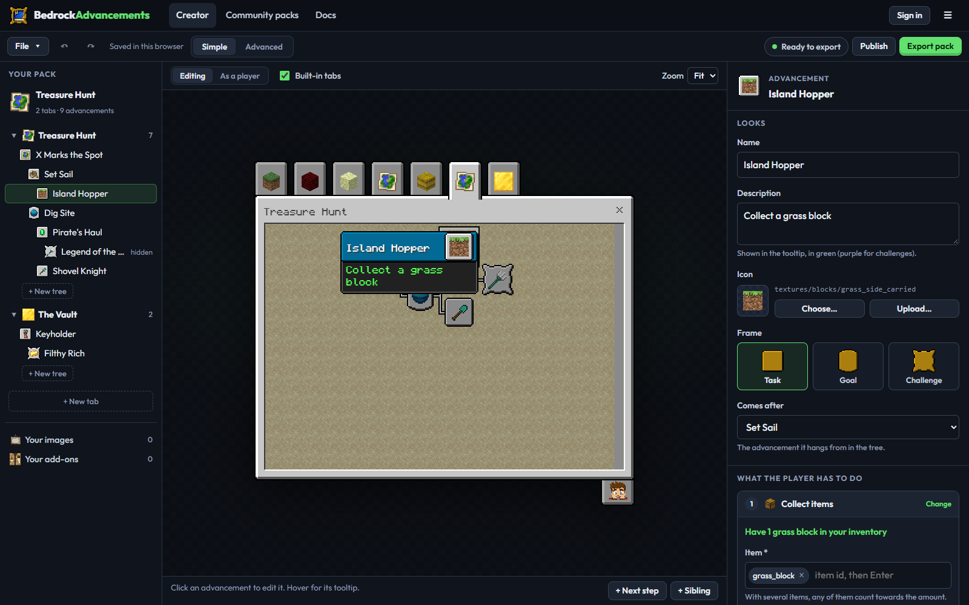
Task: Click Change for Collect items
Action: pos(938,504)
